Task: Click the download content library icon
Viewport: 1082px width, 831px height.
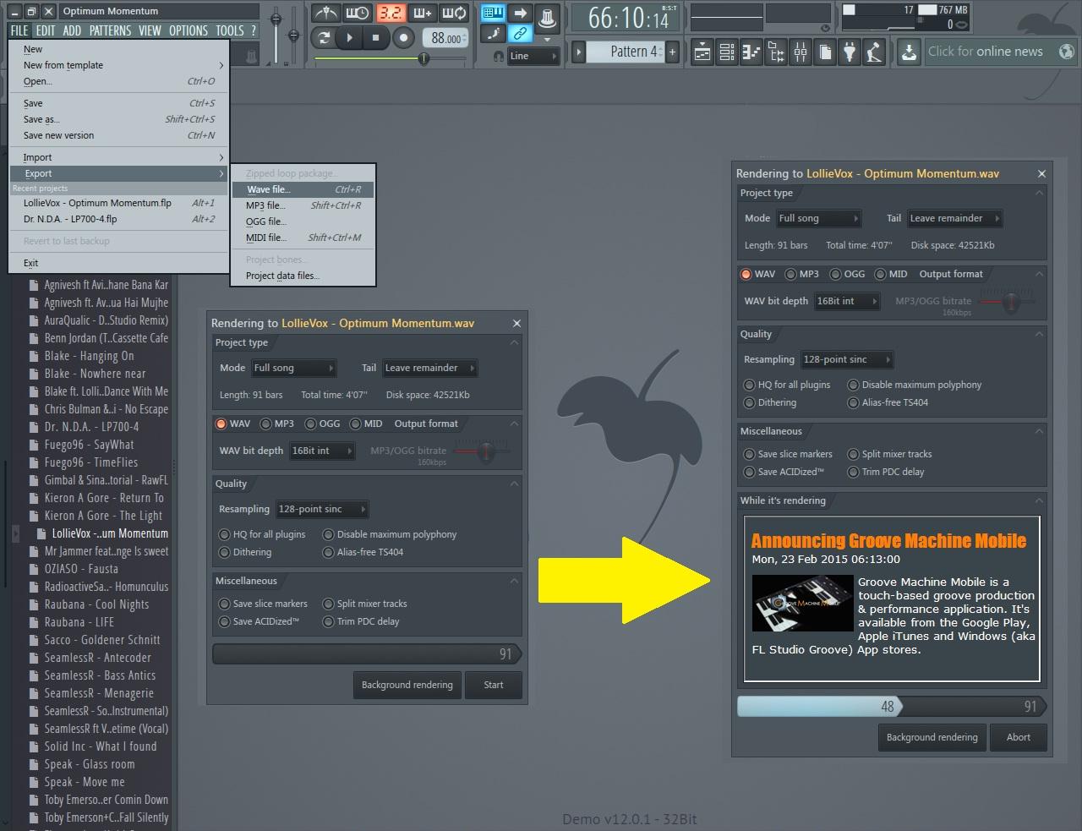Action: (x=909, y=52)
